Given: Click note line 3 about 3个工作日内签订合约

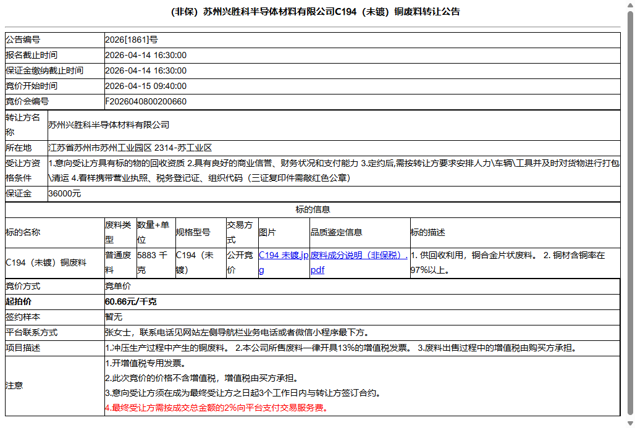Looking at the screenshot, I should (243, 393).
